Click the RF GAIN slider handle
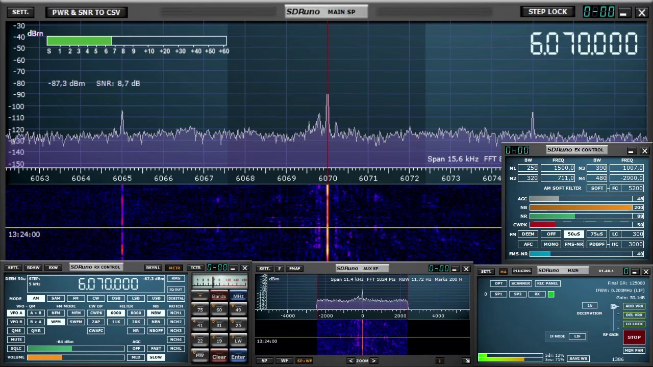Screen dimensions: 653x367 click(x=614, y=307)
